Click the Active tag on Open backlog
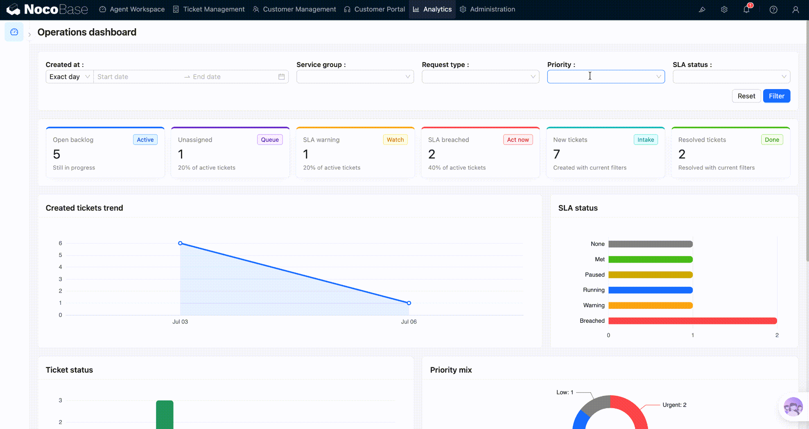This screenshot has height=429, width=809. [145, 140]
